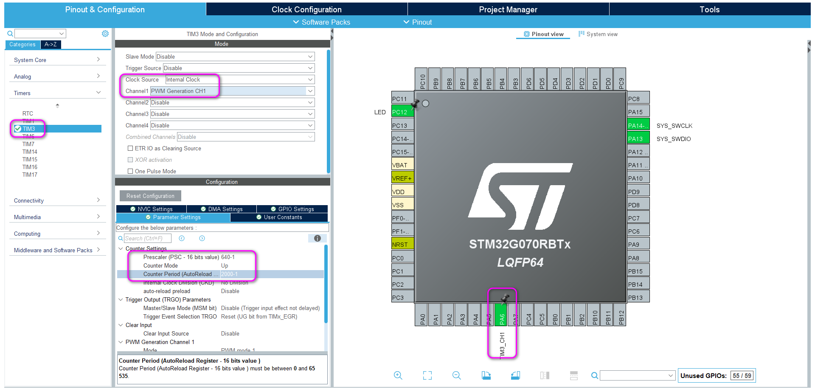Switch to System view
This screenshot has height=392, width=815.
coord(598,34)
